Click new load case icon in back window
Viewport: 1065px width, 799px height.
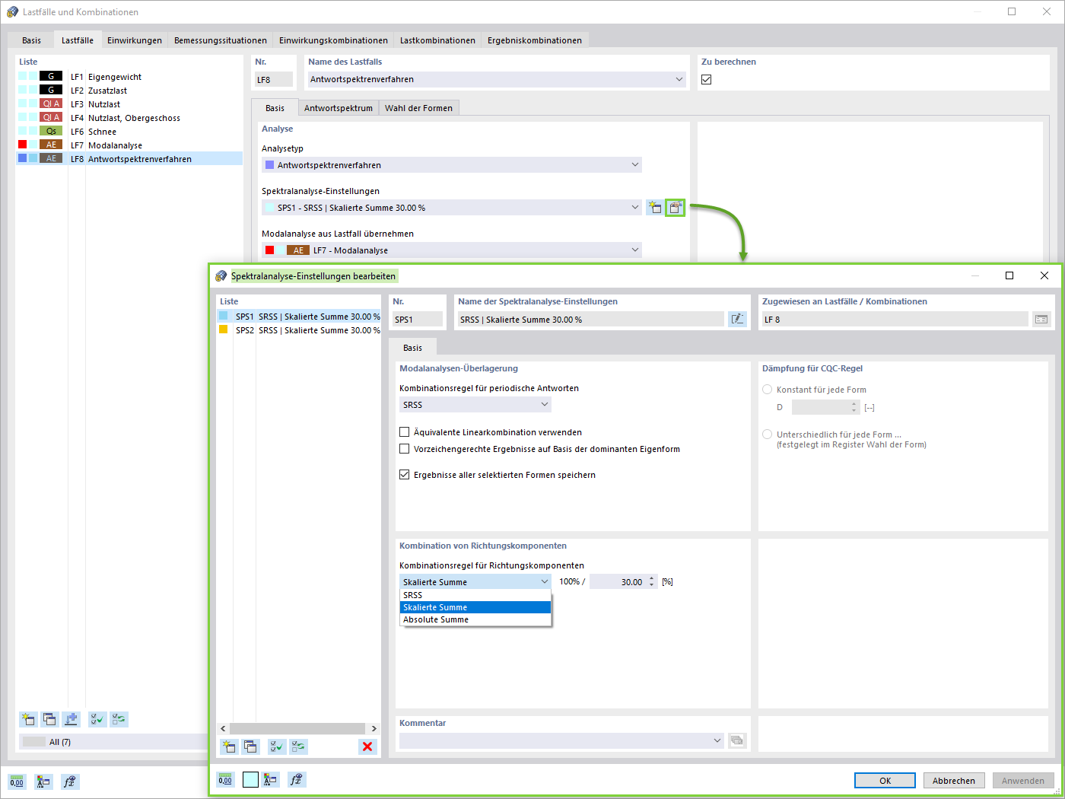pyautogui.click(x=28, y=719)
